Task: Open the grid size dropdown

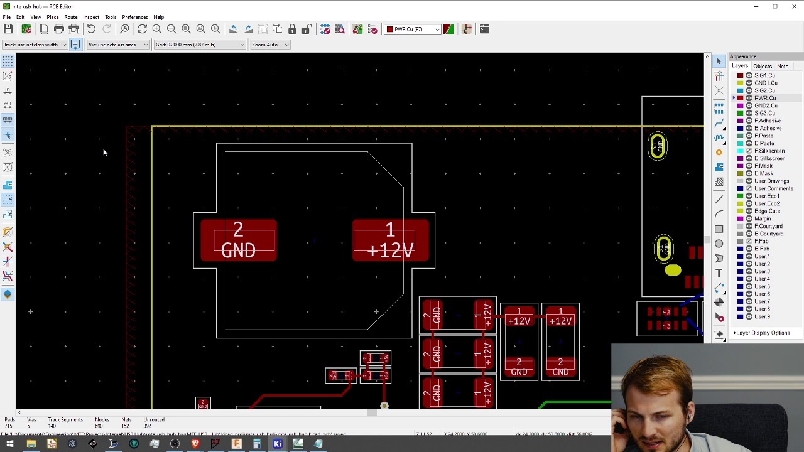Action: 200,45
